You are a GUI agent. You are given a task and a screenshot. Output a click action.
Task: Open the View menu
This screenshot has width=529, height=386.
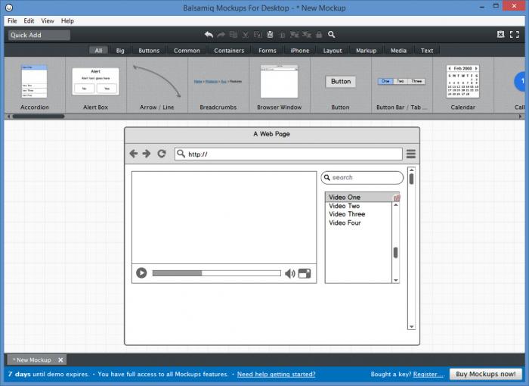[x=48, y=21]
